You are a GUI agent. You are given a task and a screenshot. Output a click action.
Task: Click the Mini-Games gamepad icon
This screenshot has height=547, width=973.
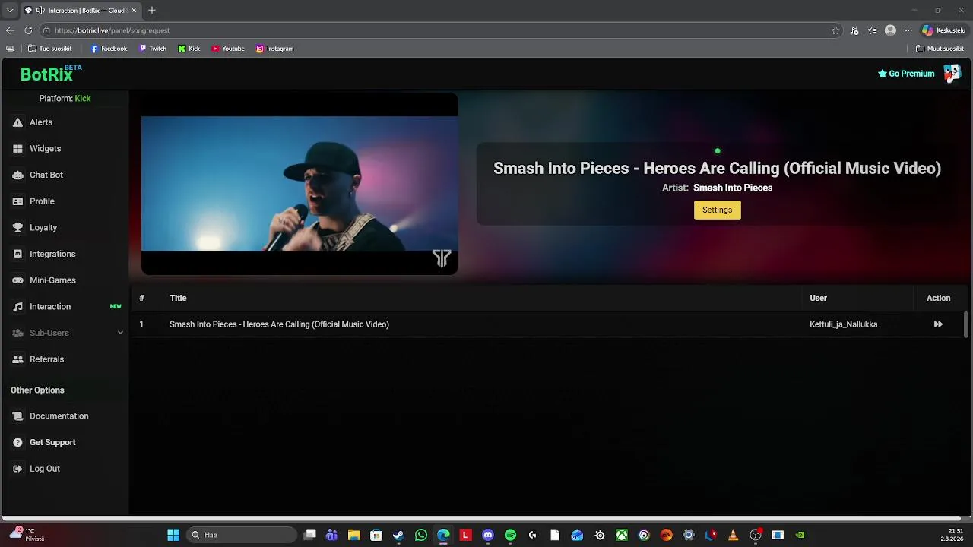(x=17, y=280)
